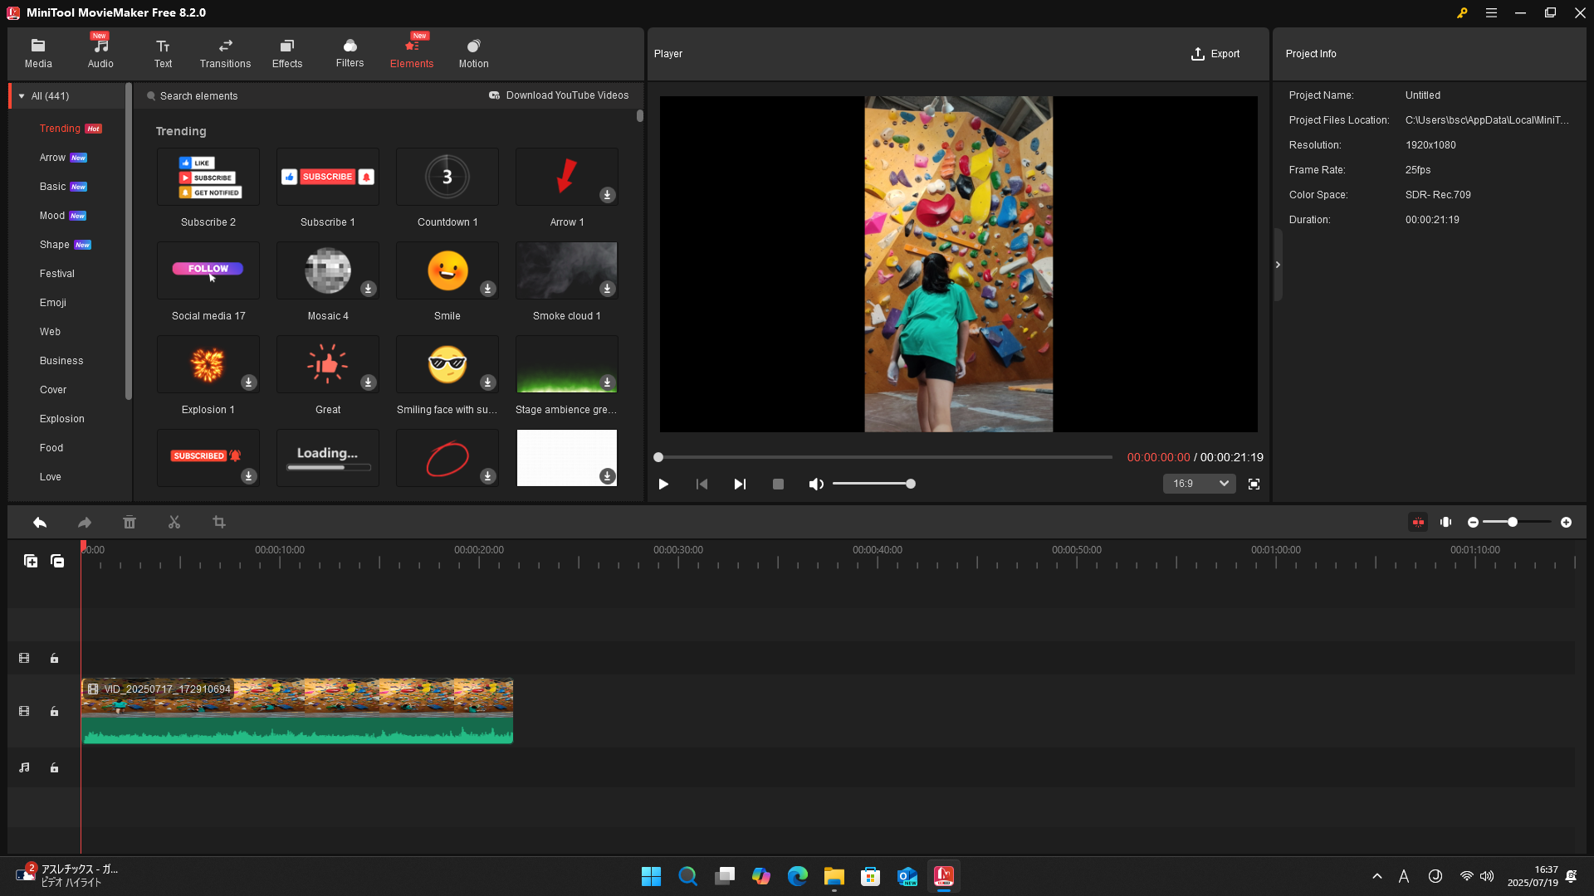Open the activation key icon

coord(1462,13)
